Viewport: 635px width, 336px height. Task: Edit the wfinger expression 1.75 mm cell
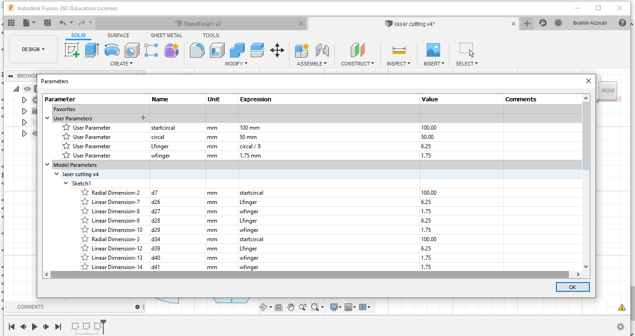329,155
